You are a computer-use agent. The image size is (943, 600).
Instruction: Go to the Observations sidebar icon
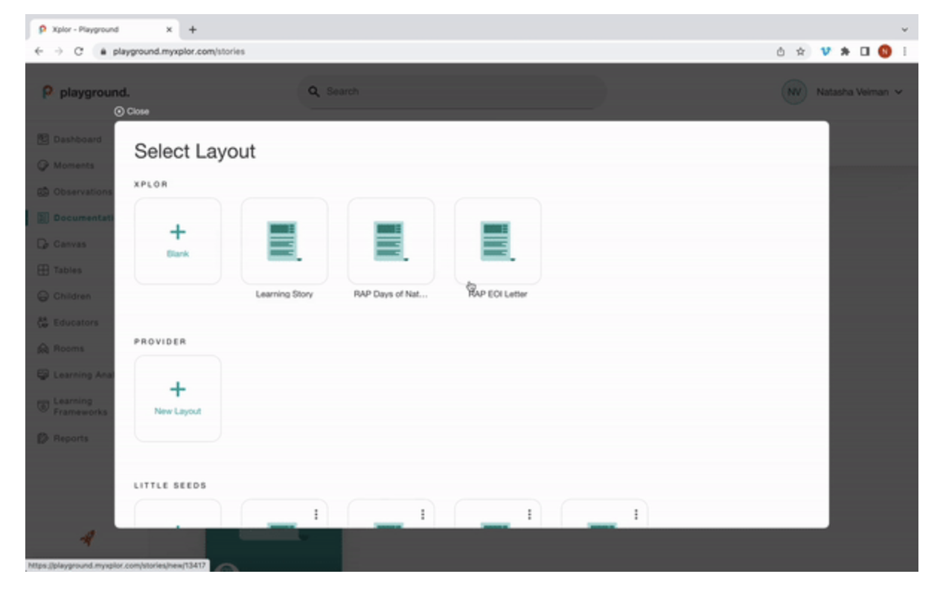point(42,192)
